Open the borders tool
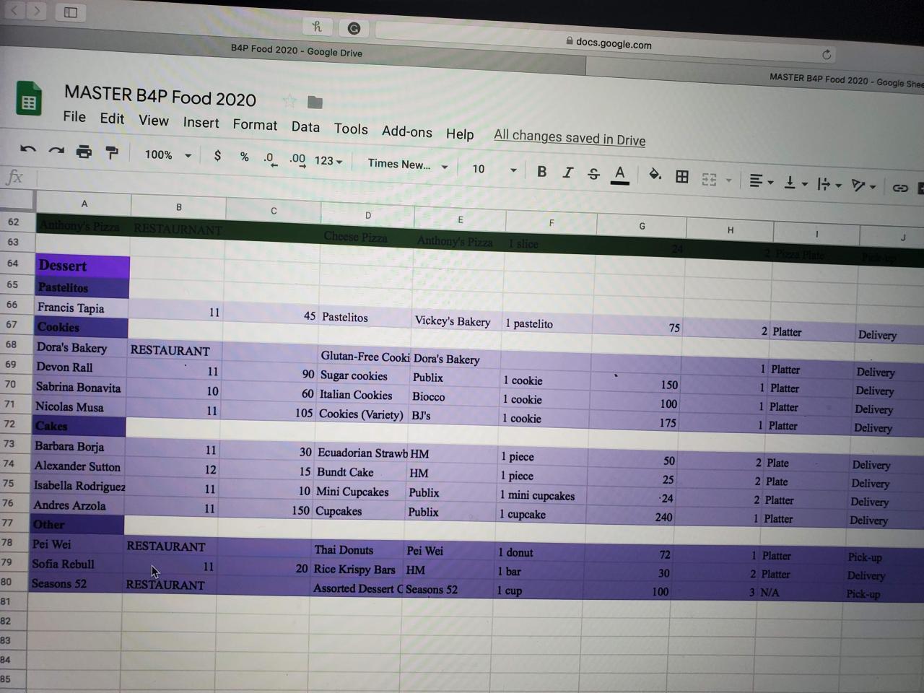 681,177
